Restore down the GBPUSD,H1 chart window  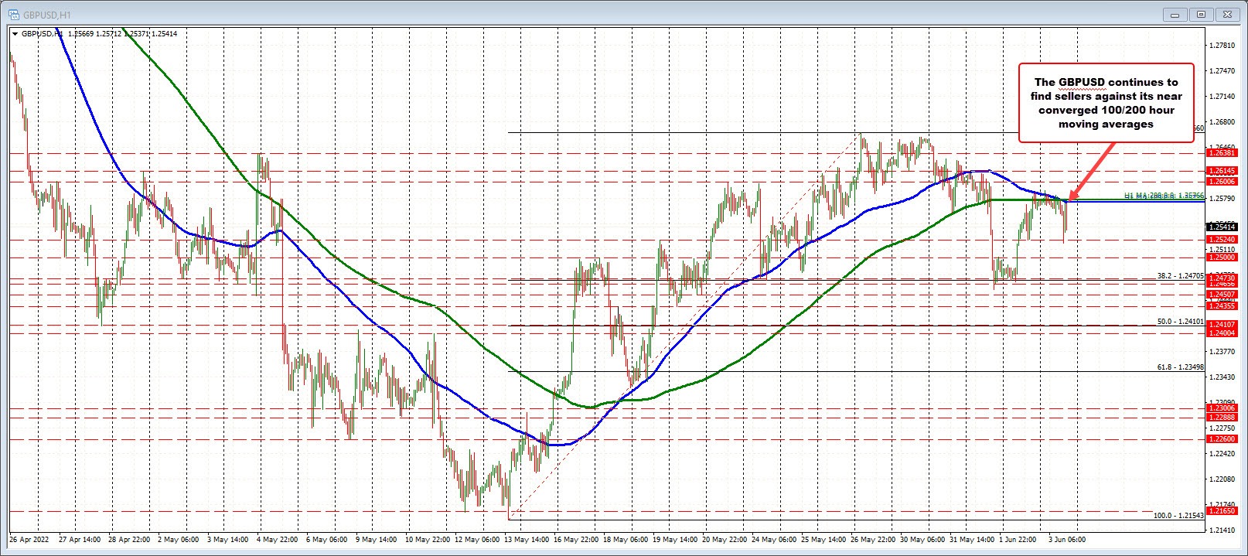(1201, 14)
